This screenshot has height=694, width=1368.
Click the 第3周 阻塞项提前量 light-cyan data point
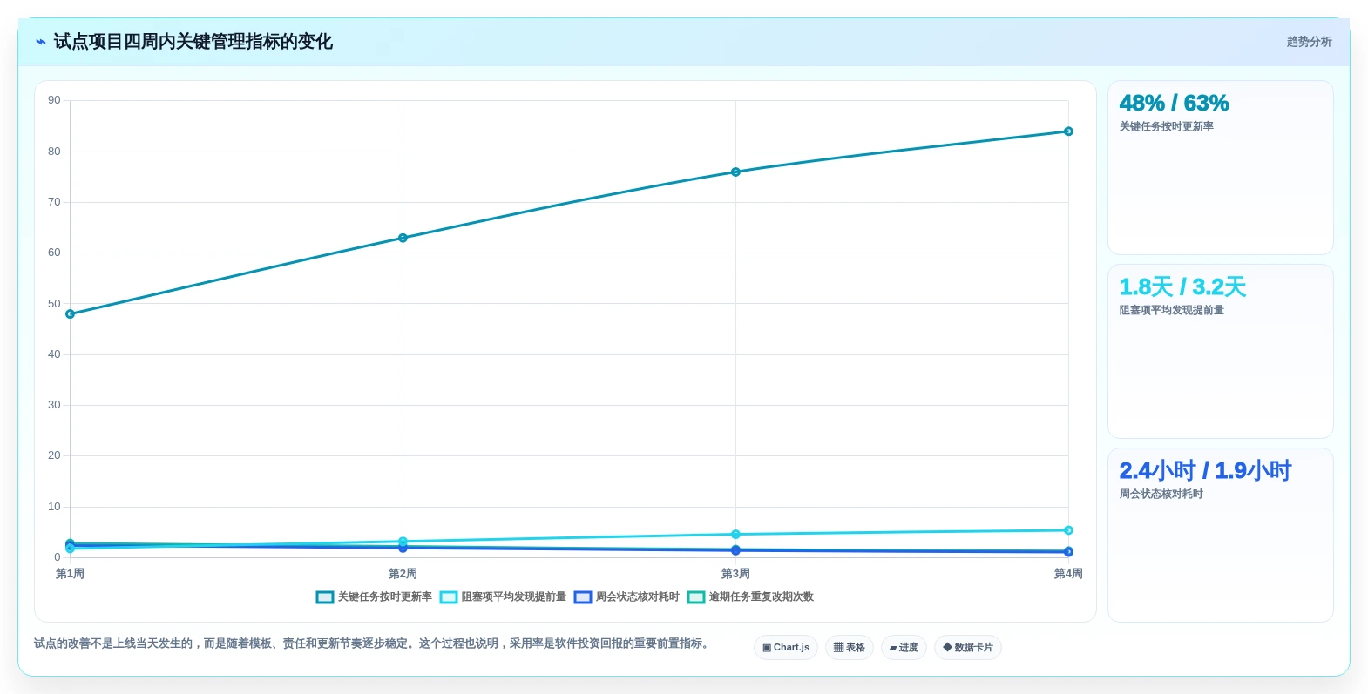735,535
